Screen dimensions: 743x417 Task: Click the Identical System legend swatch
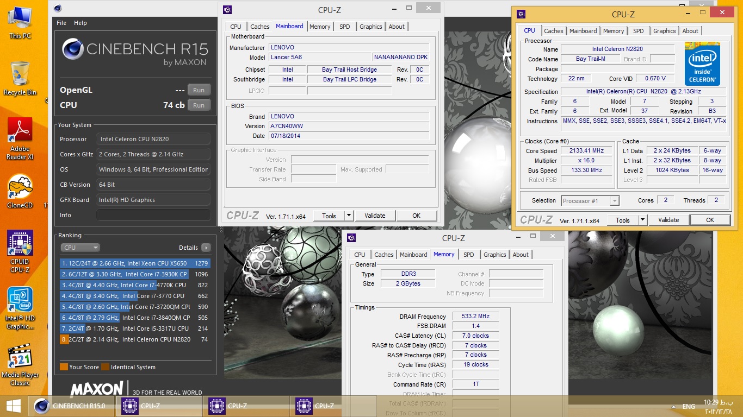pyautogui.click(x=105, y=367)
